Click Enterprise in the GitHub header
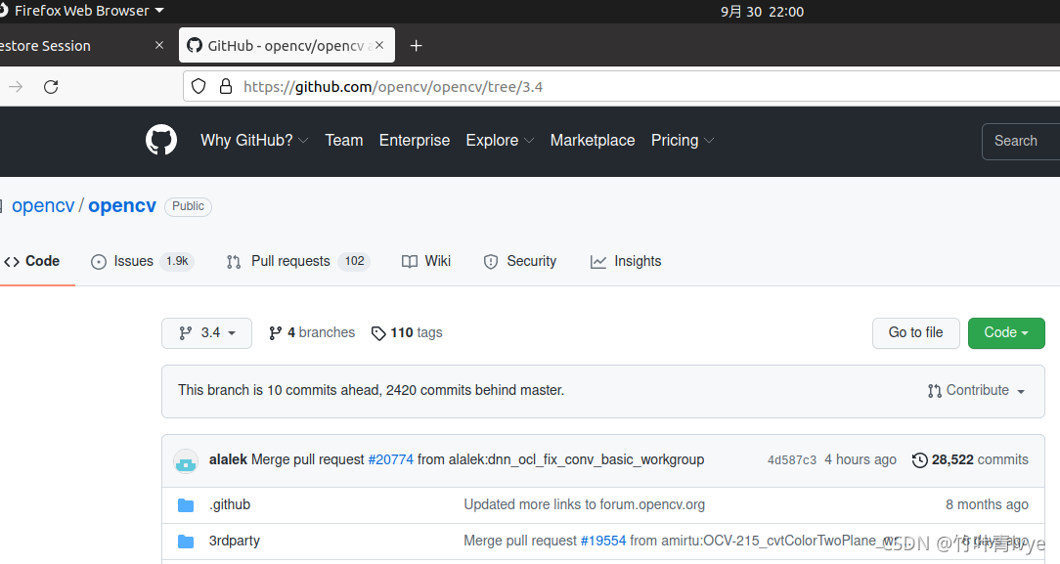Image resolution: width=1060 pixels, height=564 pixels. [x=415, y=141]
